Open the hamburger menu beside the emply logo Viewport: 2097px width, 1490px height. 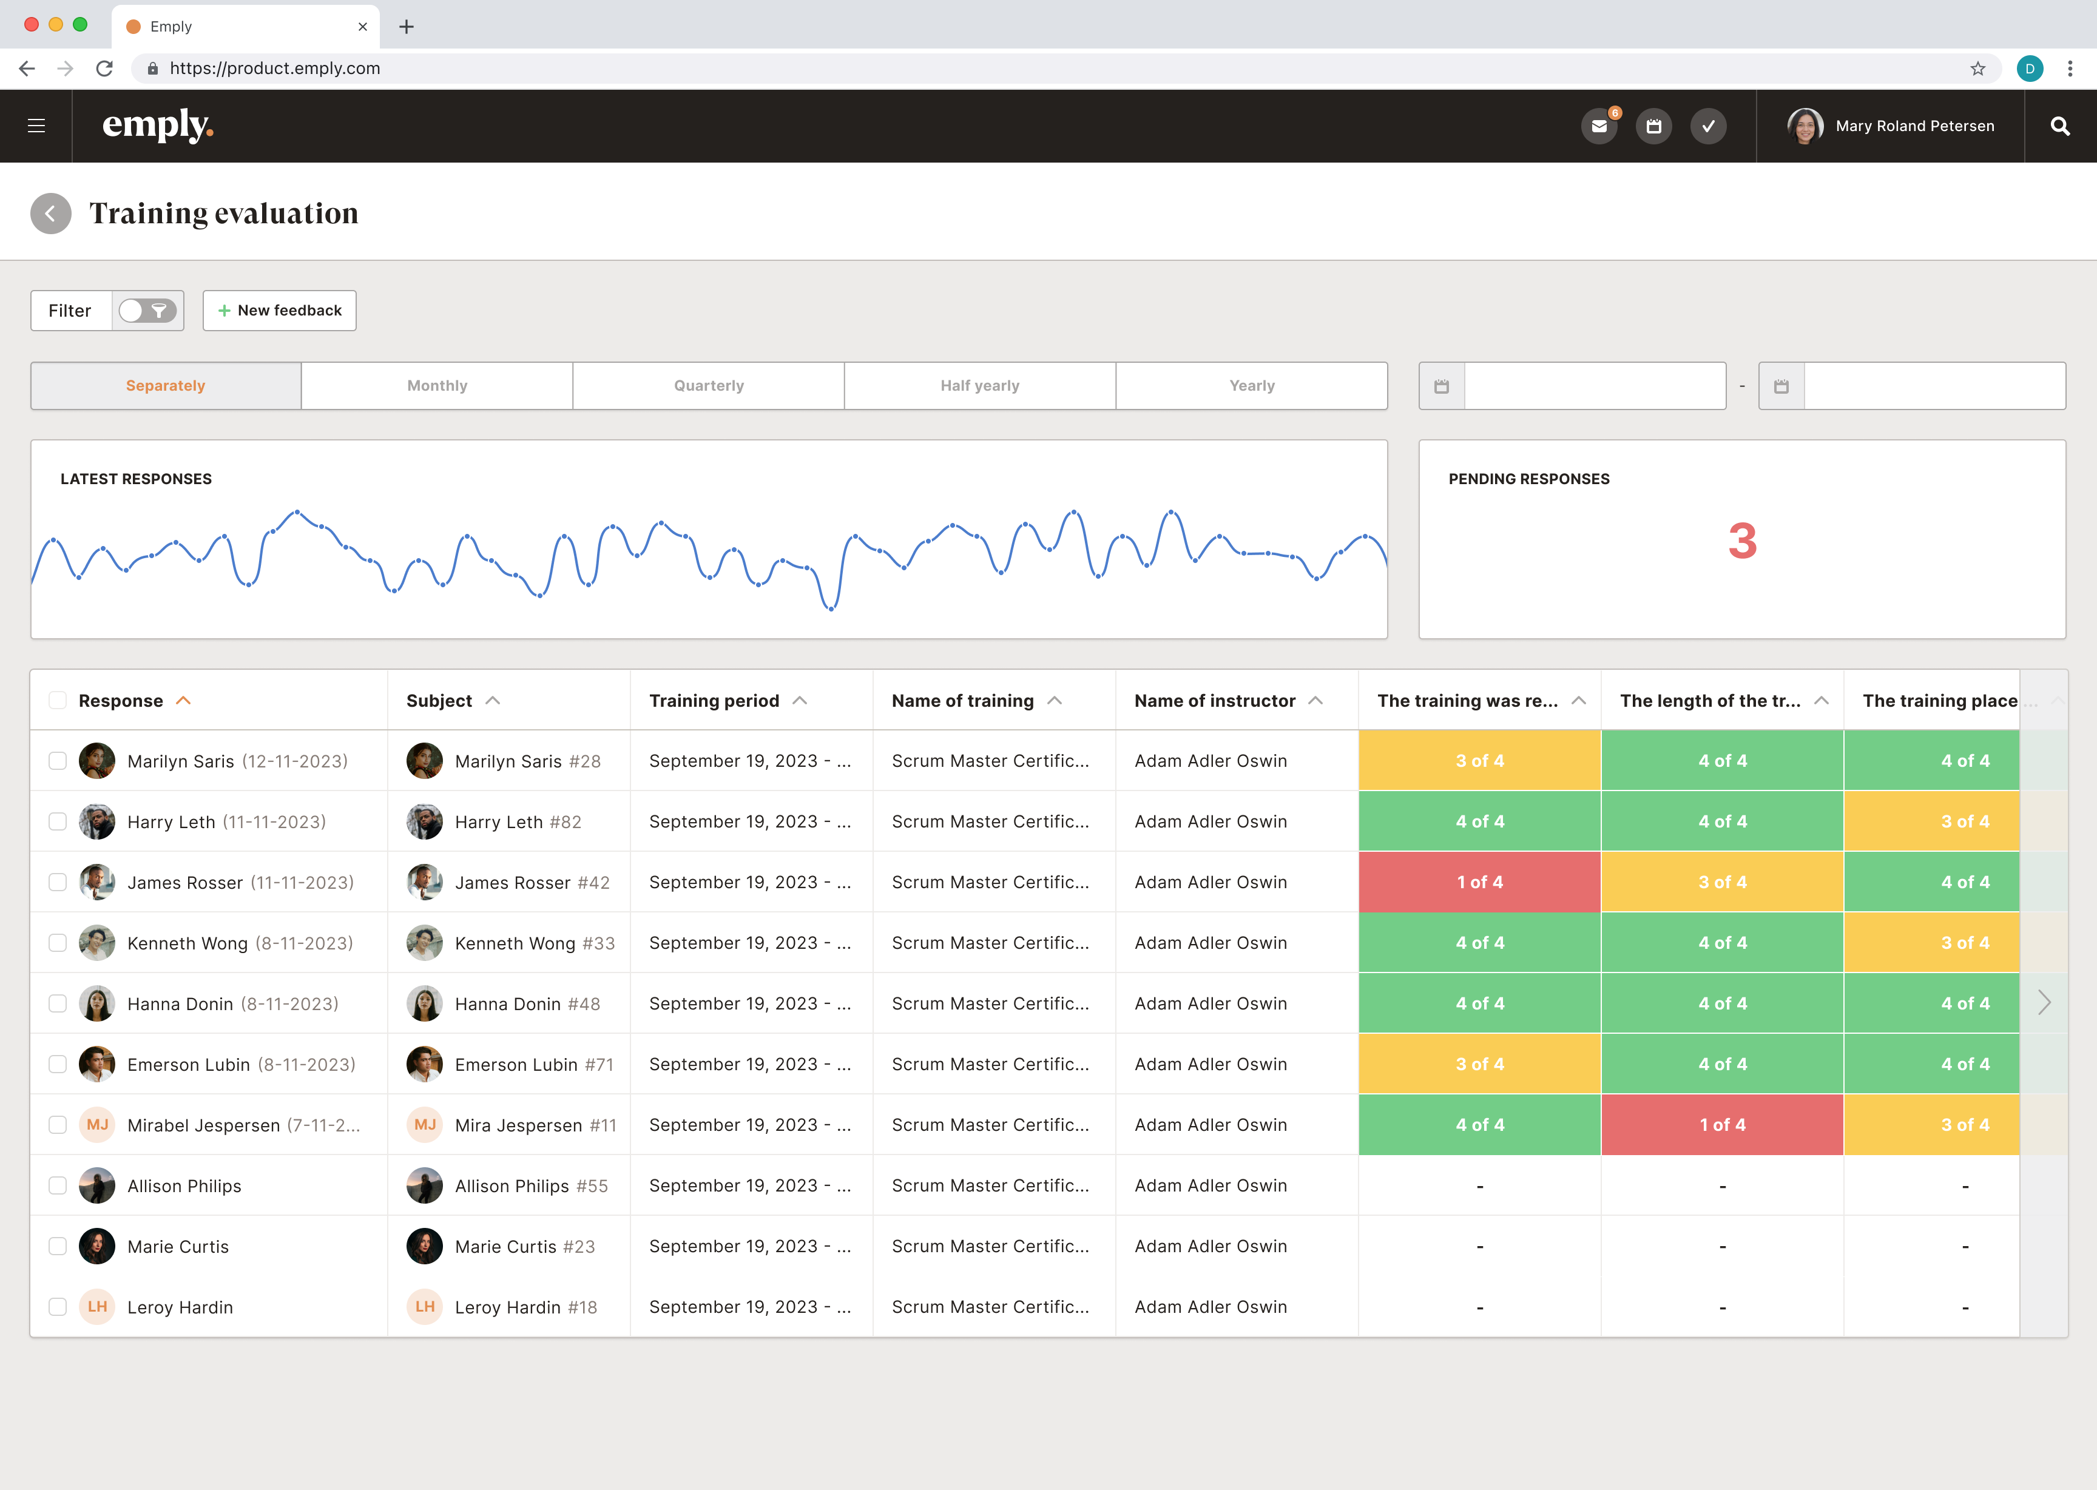36,126
